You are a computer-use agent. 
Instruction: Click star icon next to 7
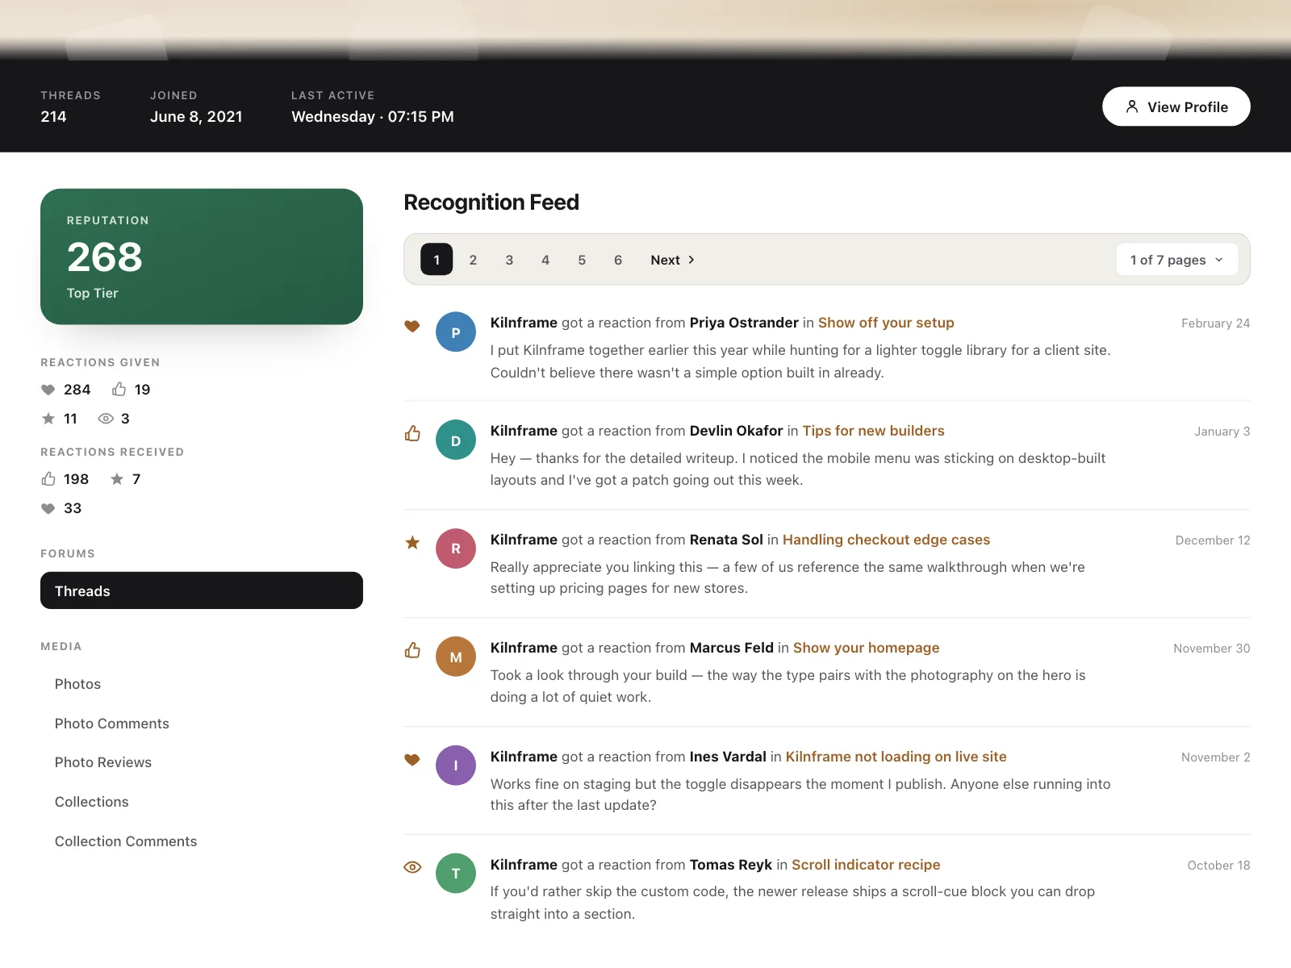(x=117, y=479)
